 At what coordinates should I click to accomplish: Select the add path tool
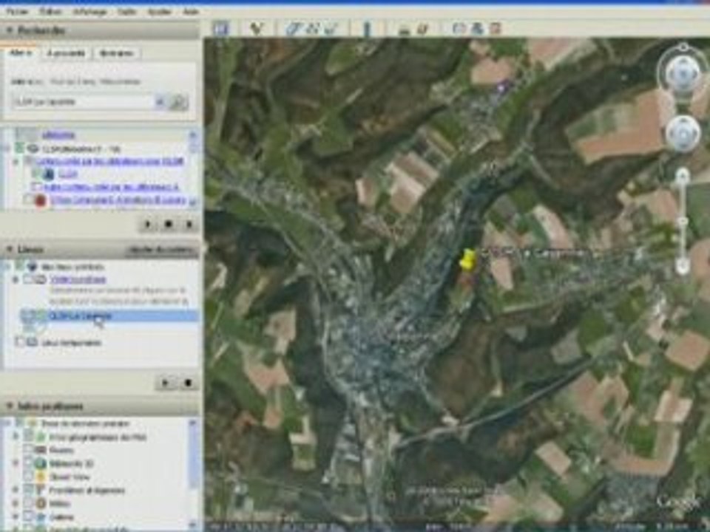(312, 29)
